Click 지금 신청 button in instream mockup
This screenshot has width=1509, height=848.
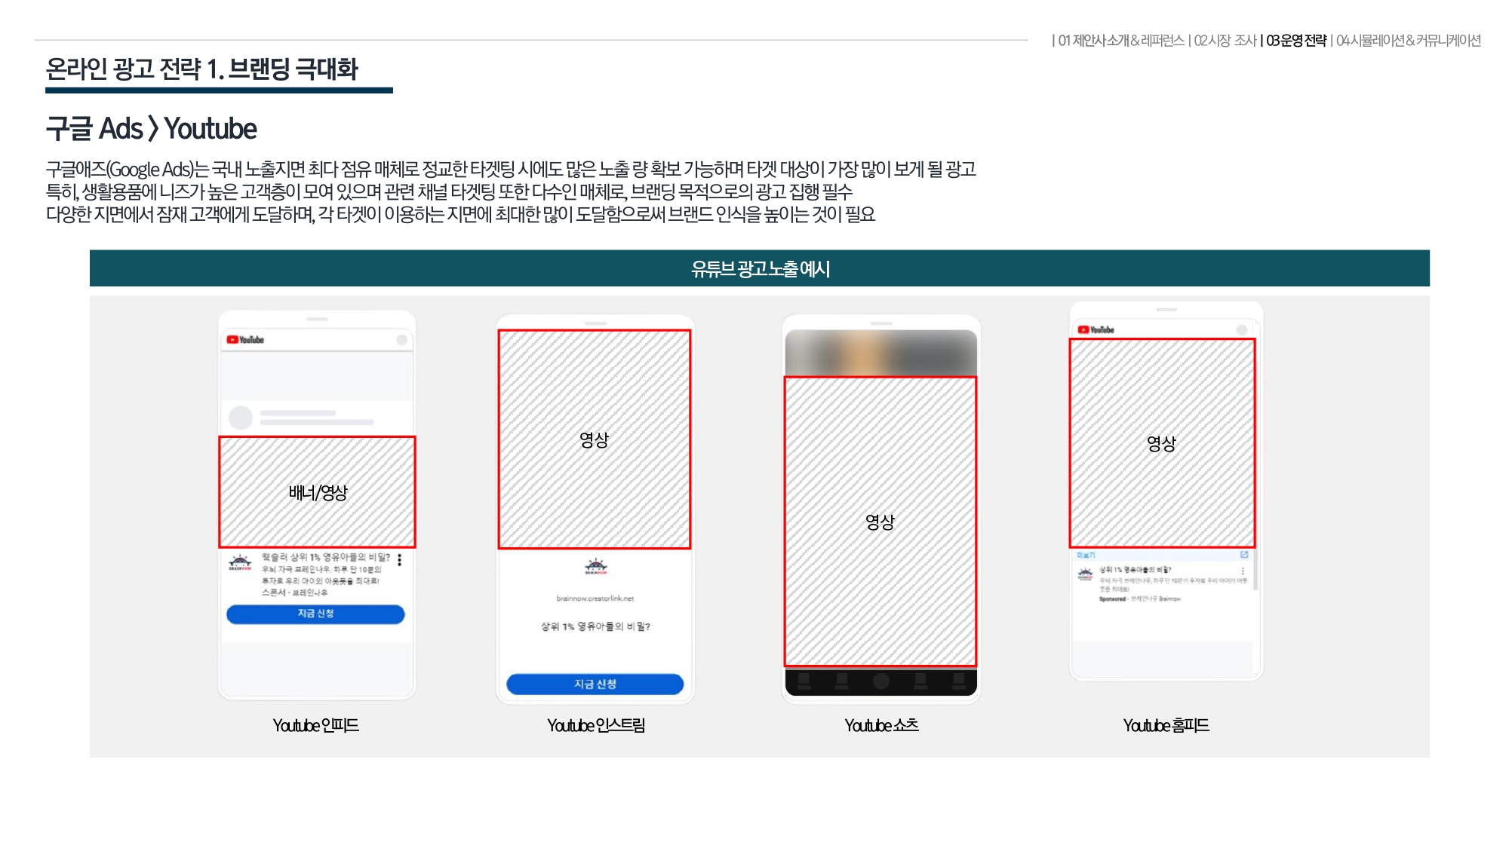pos(595,684)
